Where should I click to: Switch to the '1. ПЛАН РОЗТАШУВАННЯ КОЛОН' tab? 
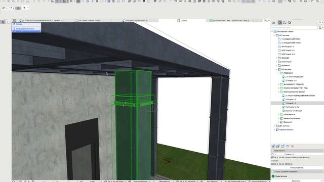pos(42,20)
